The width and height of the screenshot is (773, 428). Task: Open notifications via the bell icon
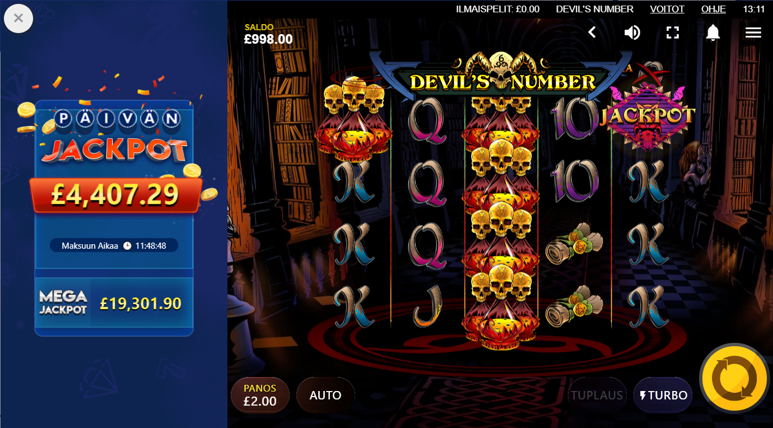point(713,32)
